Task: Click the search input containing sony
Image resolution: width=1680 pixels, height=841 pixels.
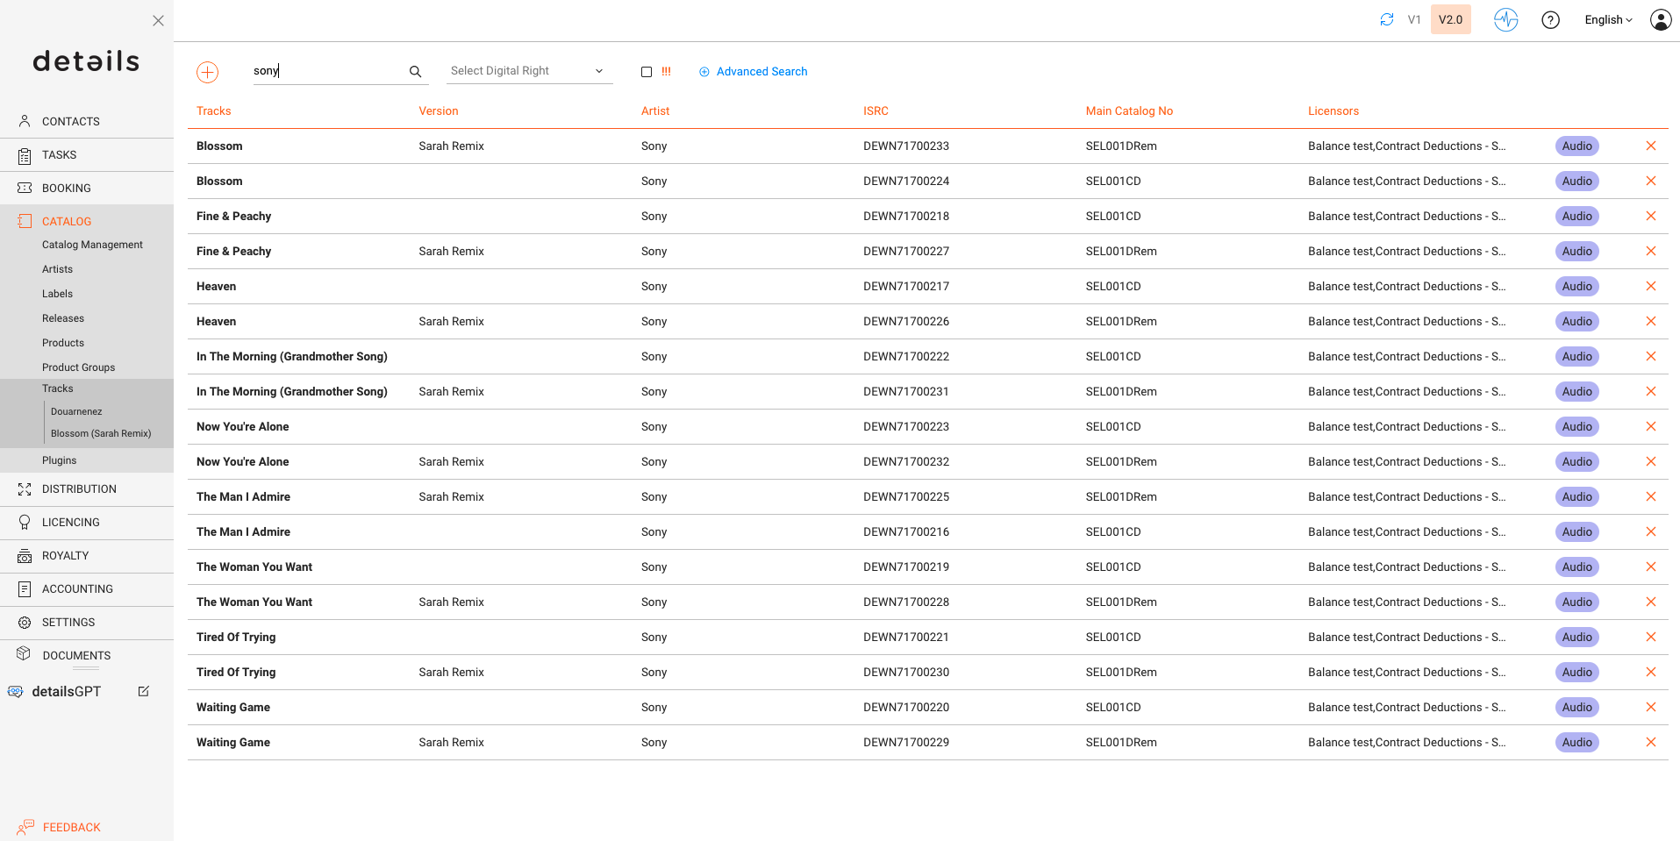Action: tap(326, 71)
